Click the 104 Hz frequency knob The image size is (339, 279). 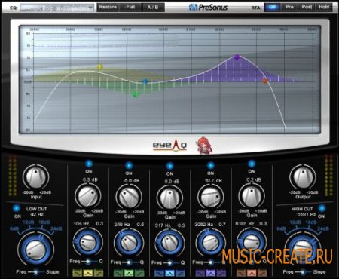[x=87, y=243]
